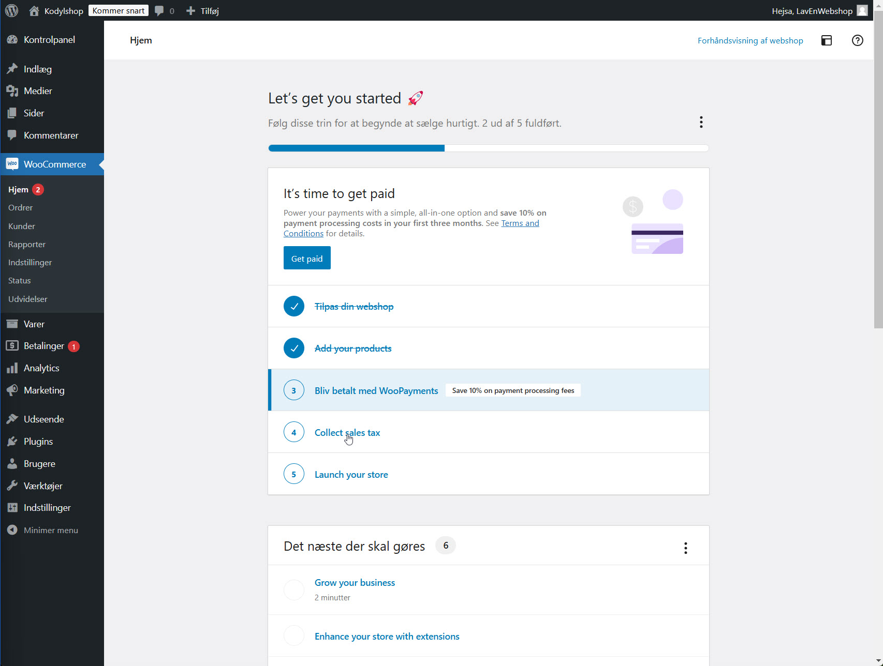This screenshot has height=666, width=883.
Task: Collapse the sidebar with 'Minimer menu'
Action: pyautogui.click(x=50, y=530)
